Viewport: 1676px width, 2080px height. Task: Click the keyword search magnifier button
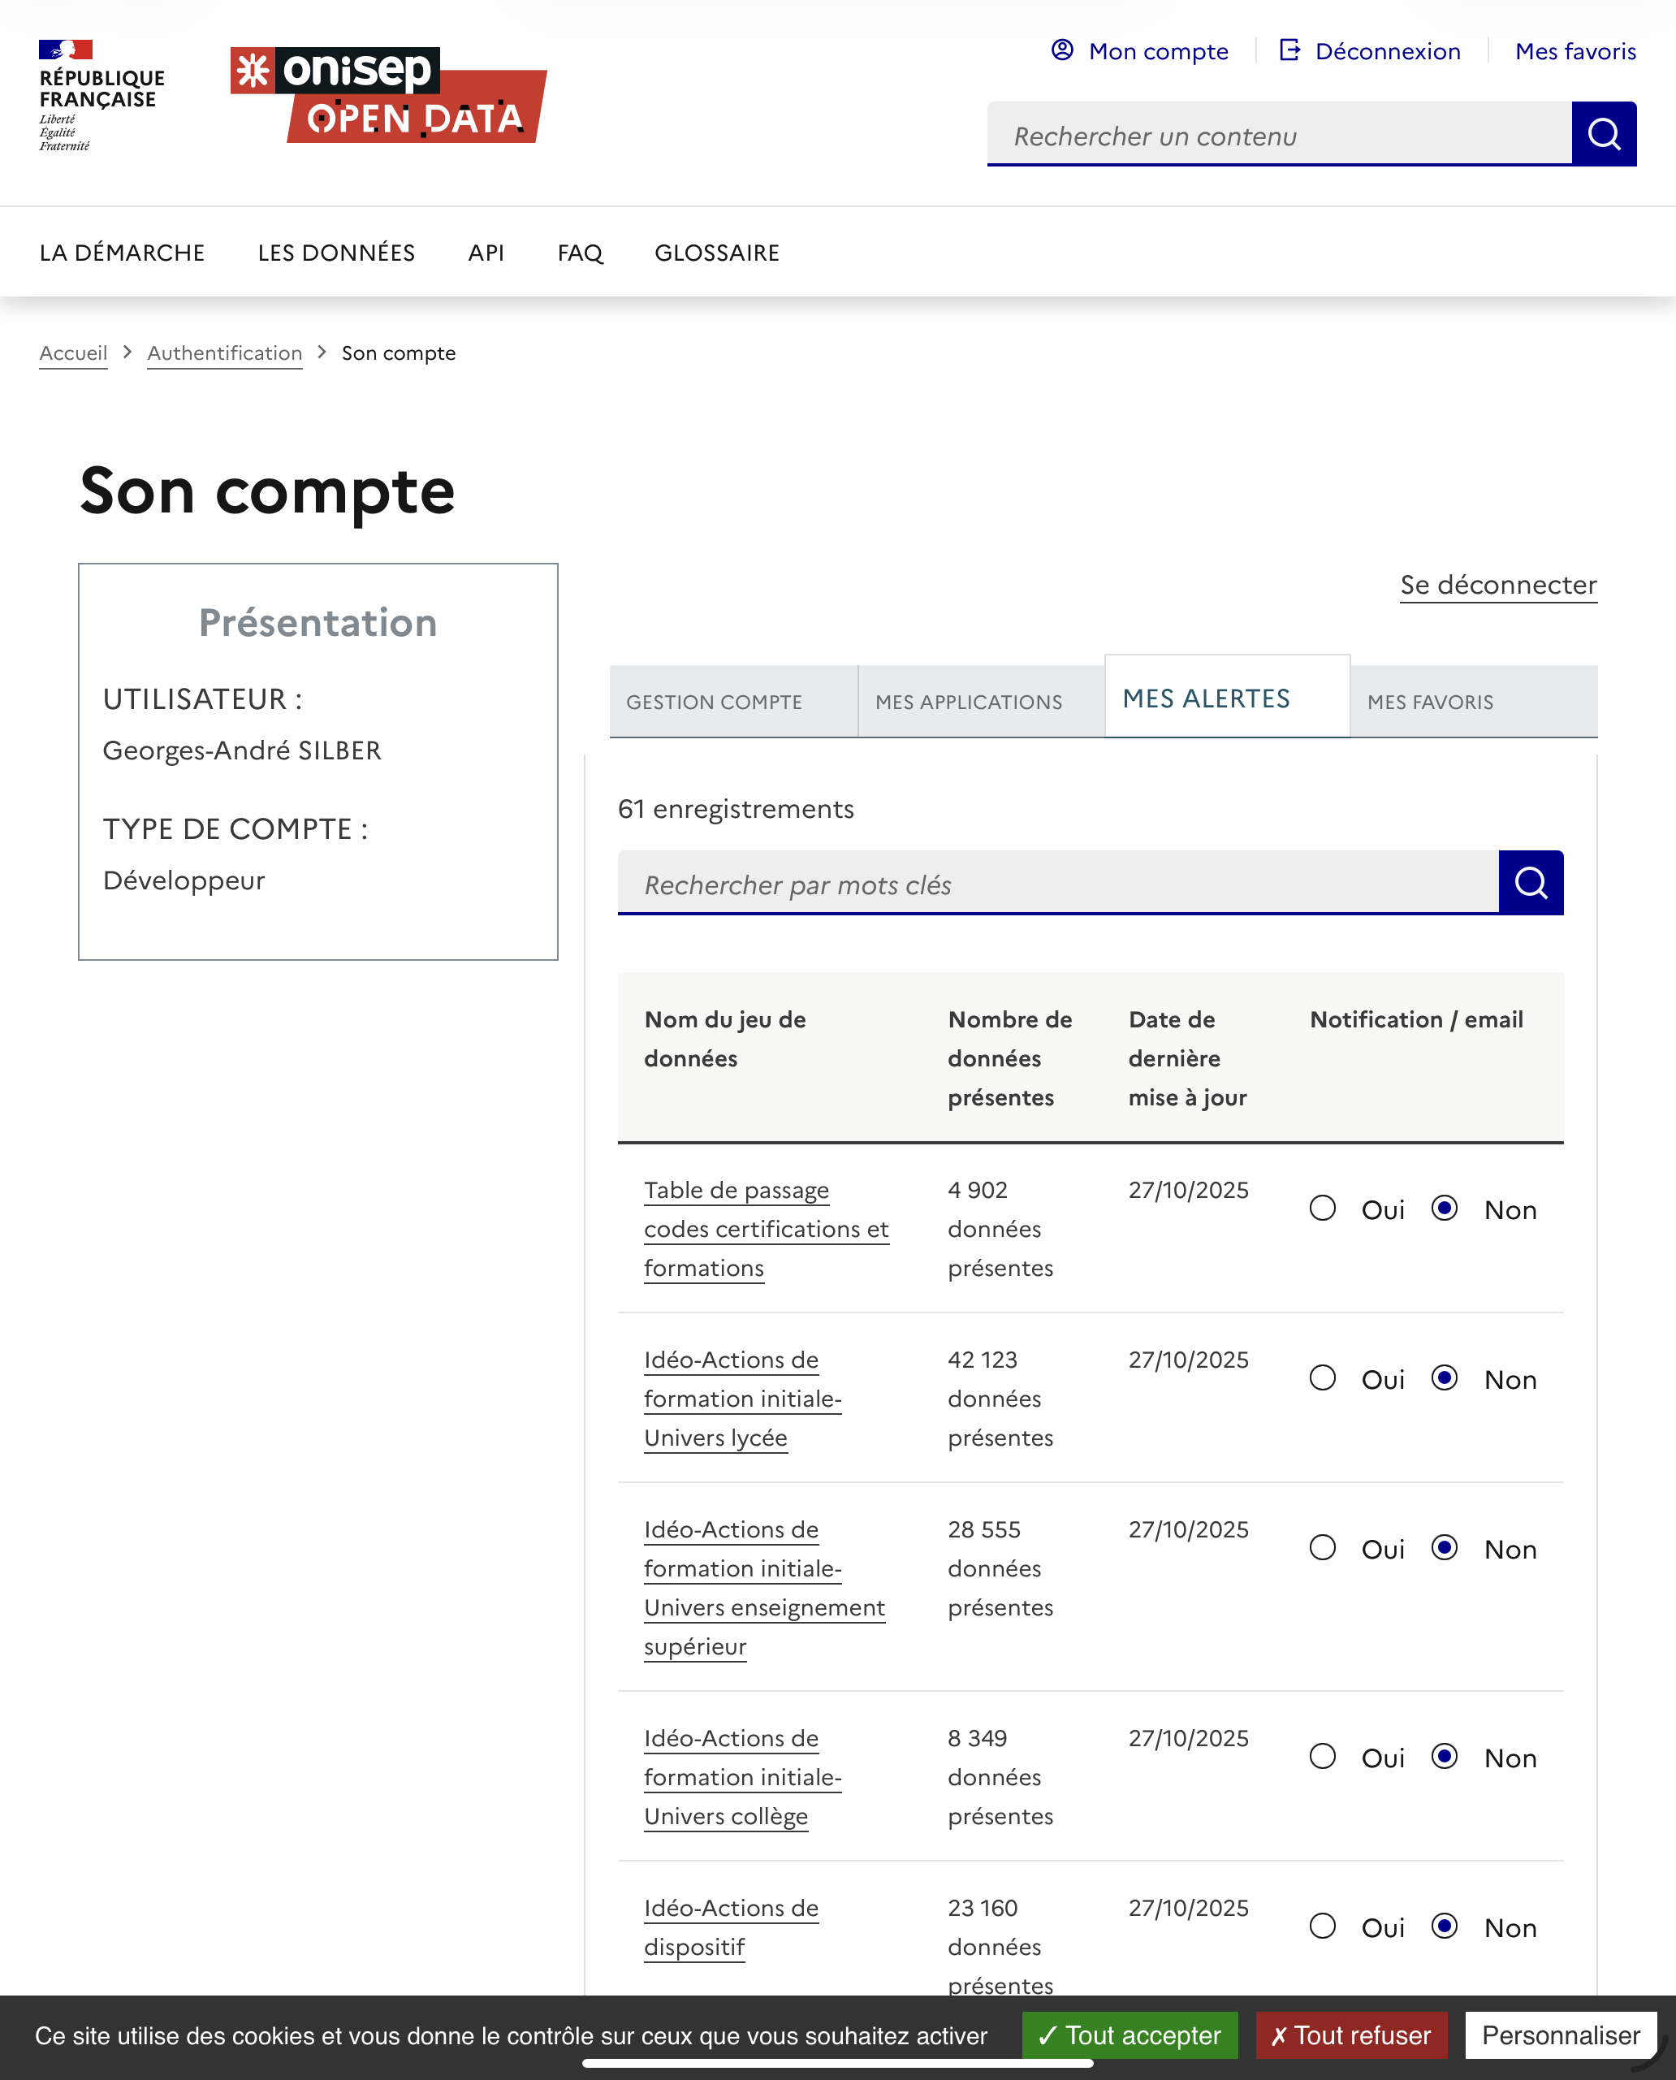[1530, 883]
